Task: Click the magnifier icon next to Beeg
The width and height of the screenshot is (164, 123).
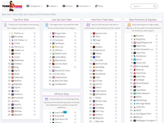Action: pos(35,67)
